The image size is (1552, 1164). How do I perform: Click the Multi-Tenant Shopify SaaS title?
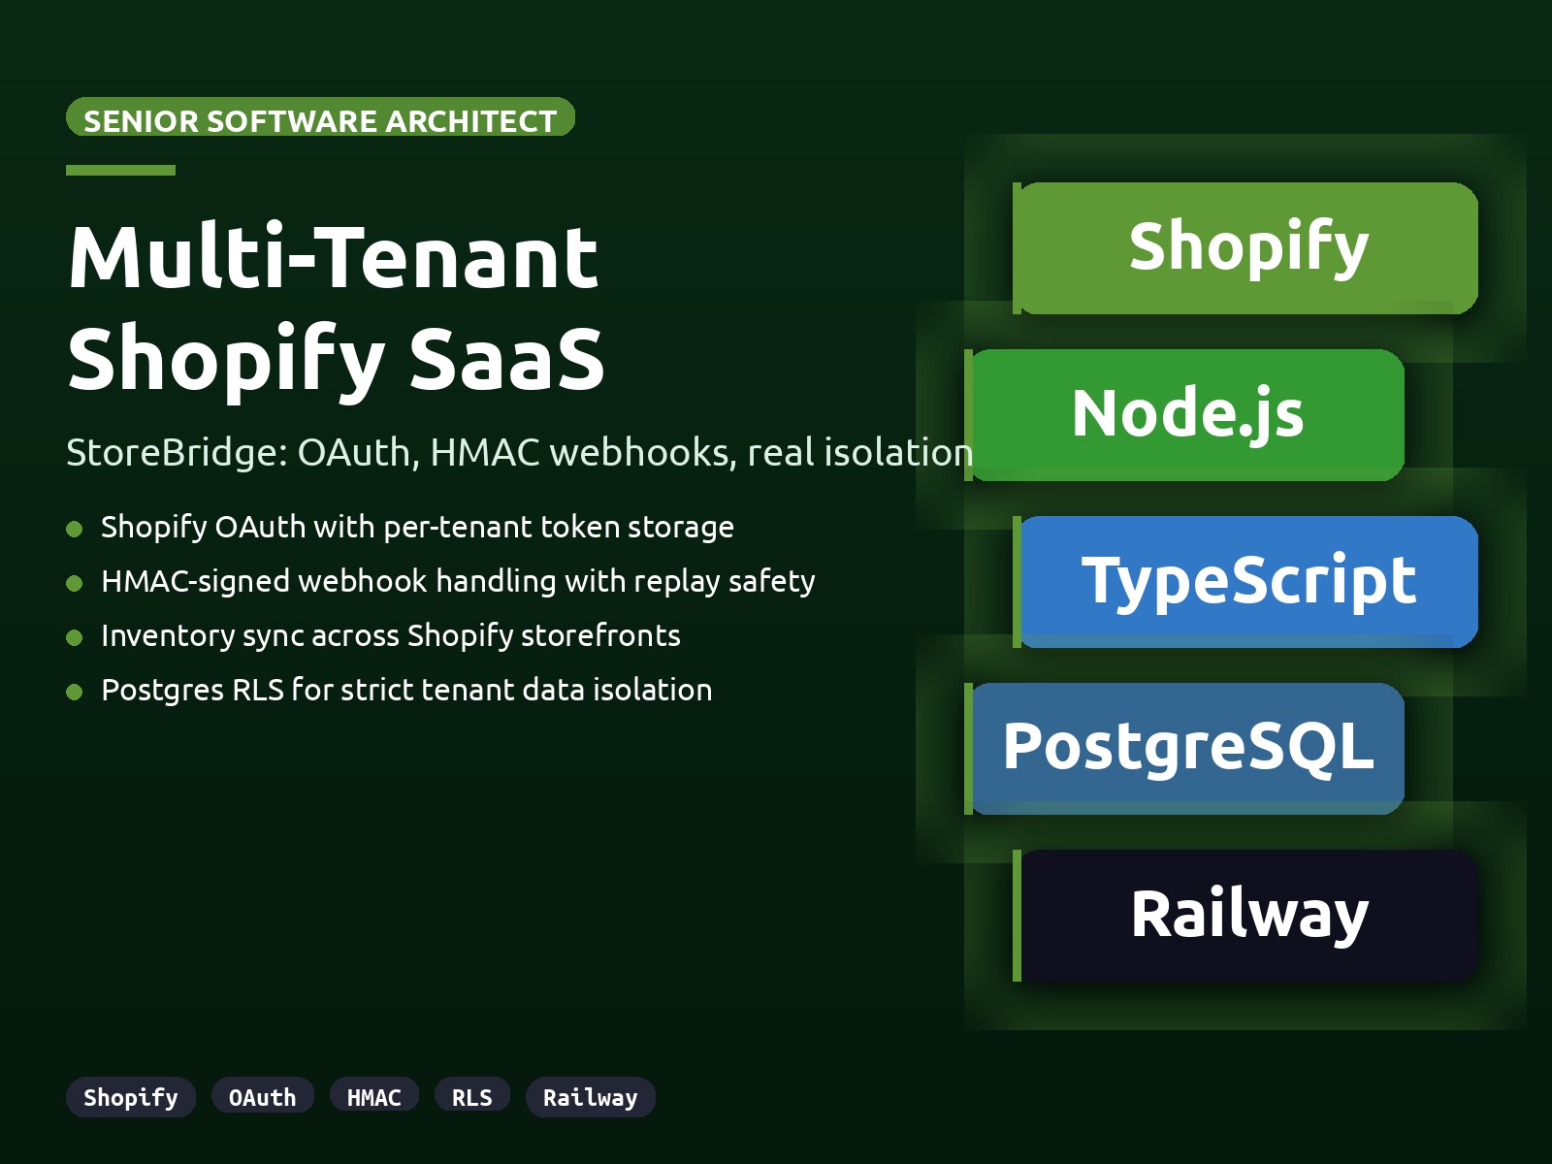336,307
